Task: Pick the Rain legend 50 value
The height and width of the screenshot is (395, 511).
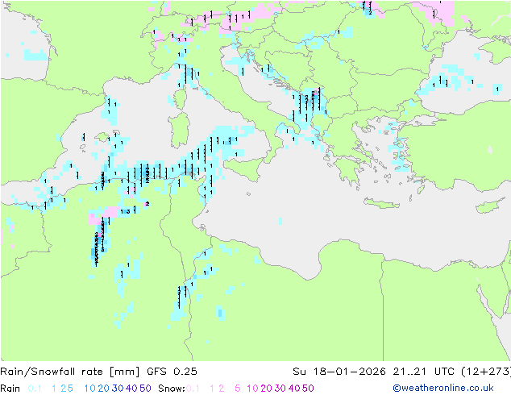Action: point(145,389)
